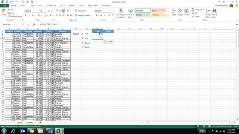Screen dimensions: 239x134
Task: Click the Clear eraser icon
Action: click(x=193, y=16)
